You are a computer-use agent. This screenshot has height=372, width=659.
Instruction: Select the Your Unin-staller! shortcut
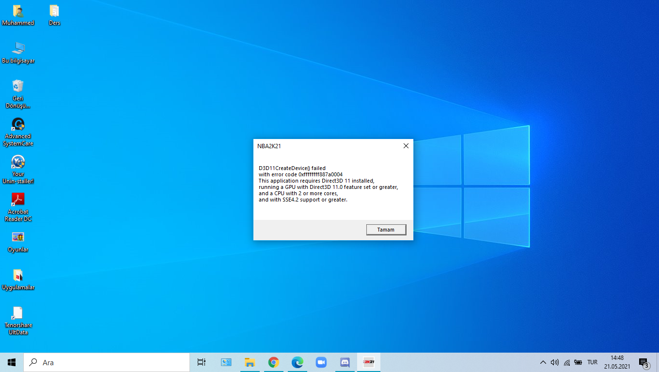click(18, 170)
